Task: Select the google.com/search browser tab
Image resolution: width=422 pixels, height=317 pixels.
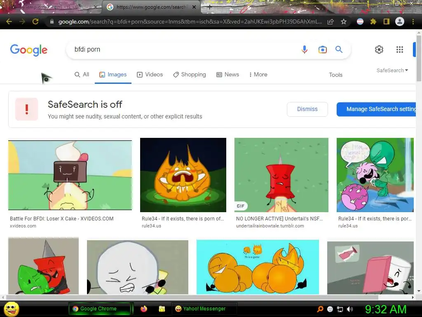Action: pos(151,7)
